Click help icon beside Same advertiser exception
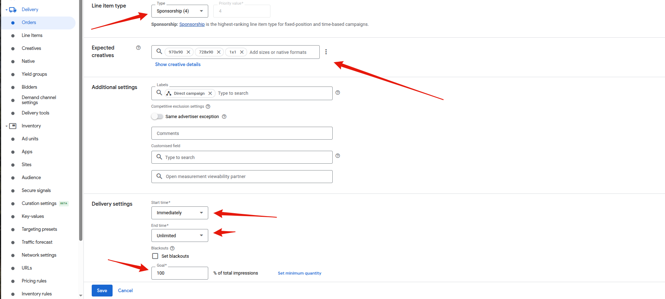Image resolution: width=665 pixels, height=299 pixels. (x=224, y=117)
